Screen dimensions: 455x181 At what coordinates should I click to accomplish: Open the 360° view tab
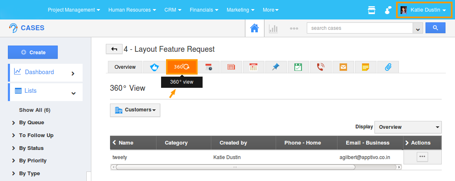click(181, 67)
